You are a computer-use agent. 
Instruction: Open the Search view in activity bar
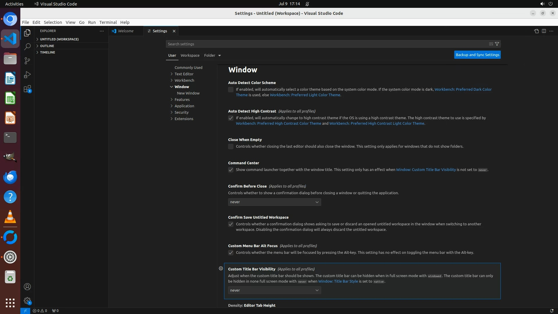tap(27, 47)
